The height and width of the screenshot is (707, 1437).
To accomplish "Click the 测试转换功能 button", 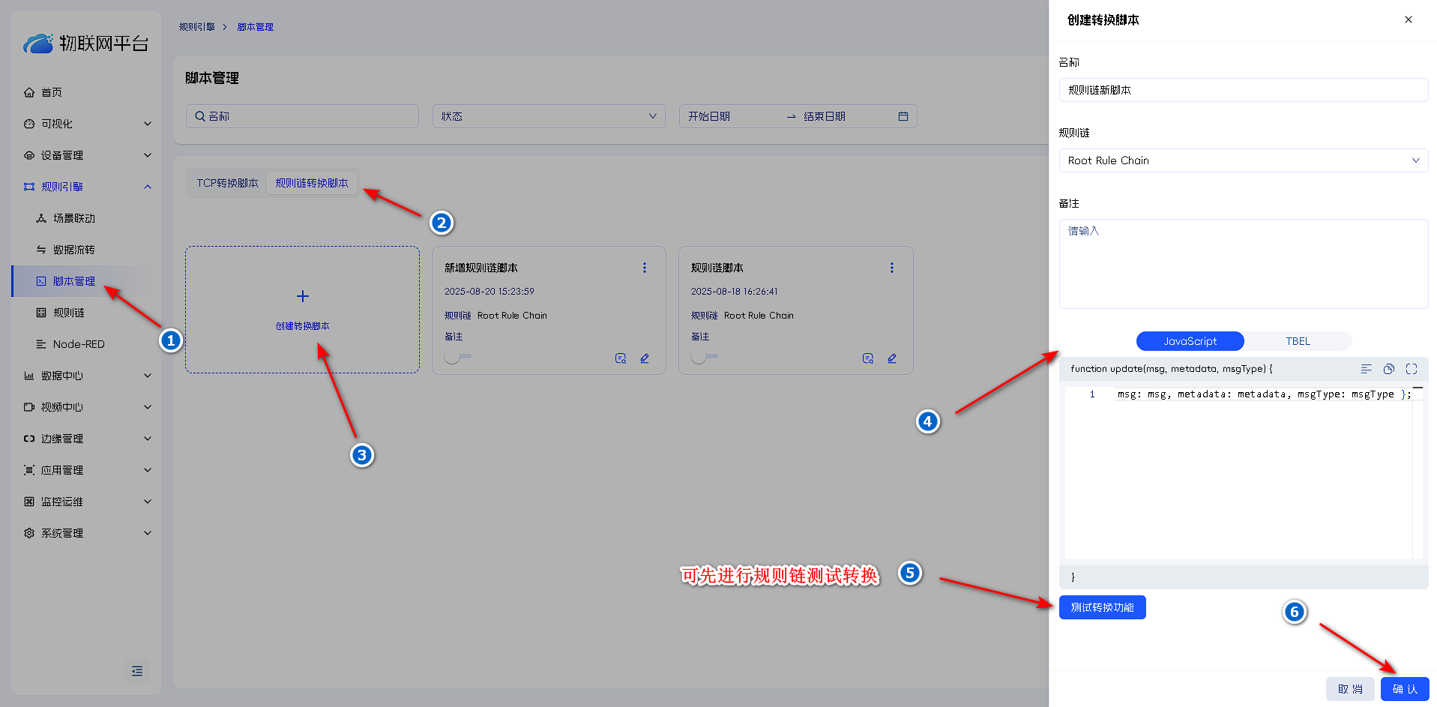I will (1102, 607).
